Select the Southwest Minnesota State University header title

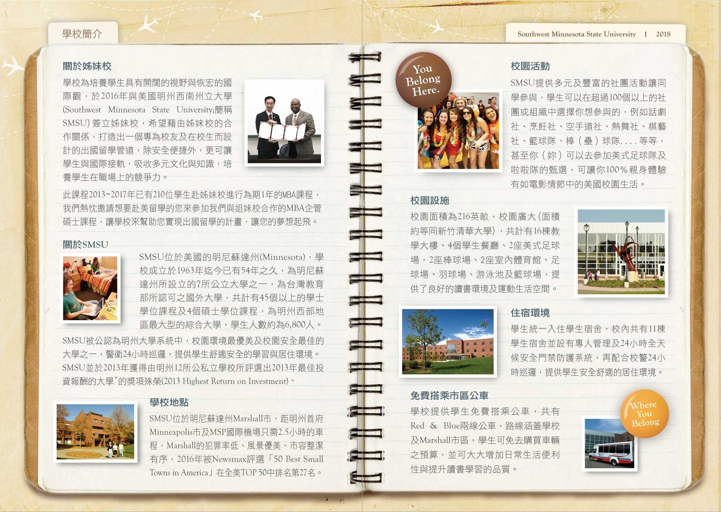coord(576,34)
